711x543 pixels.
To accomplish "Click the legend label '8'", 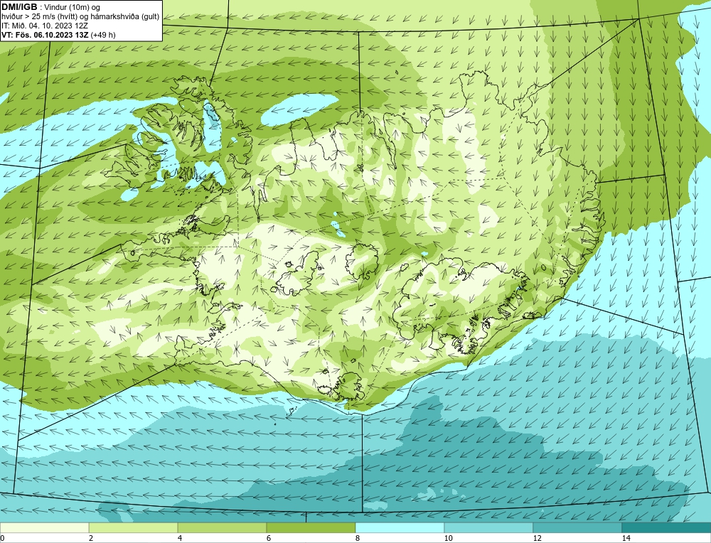I will (x=358, y=538).
